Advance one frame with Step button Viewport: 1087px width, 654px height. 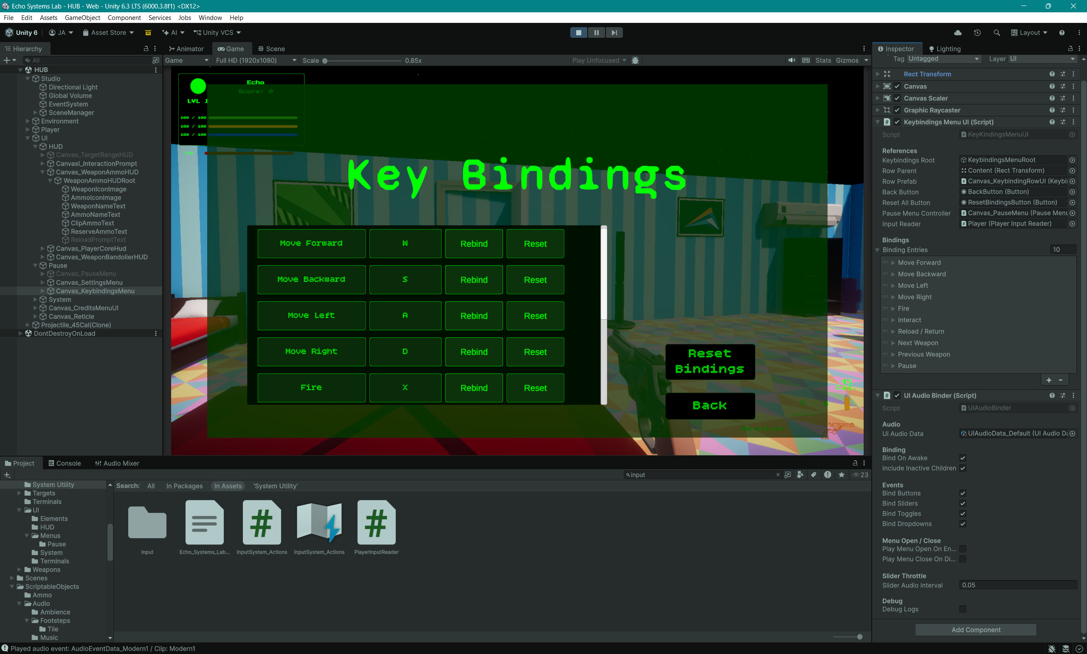[x=614, y=33]
